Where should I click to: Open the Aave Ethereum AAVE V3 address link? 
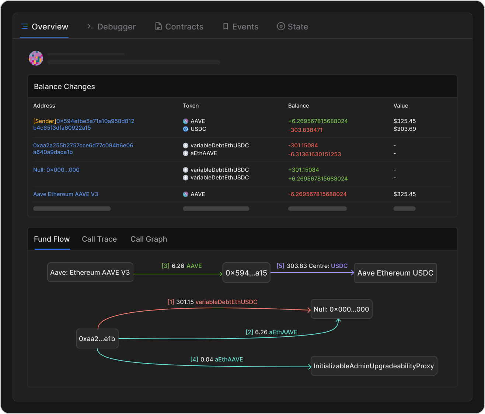click(x=66, y=194)
